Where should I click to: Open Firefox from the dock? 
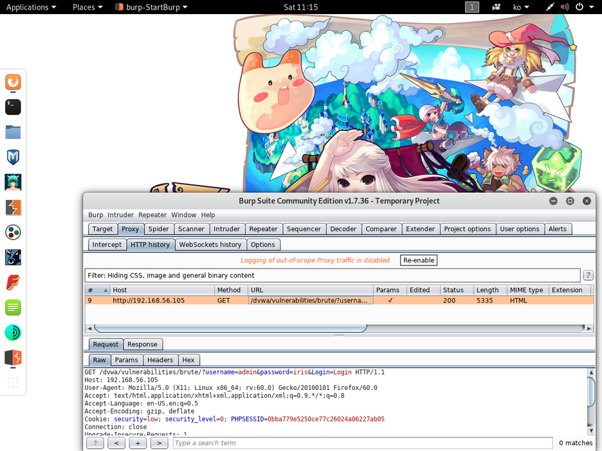(13, 82)
